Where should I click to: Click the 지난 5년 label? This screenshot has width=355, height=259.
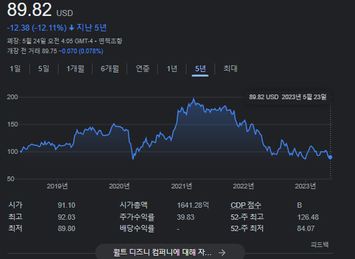[91, 27]
